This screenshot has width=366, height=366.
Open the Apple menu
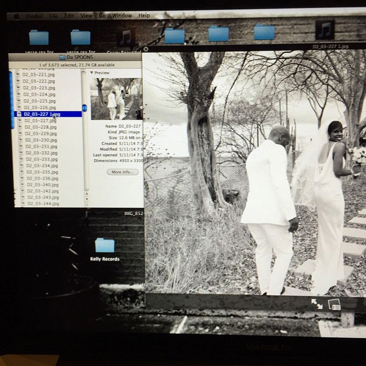pos(16,16)
